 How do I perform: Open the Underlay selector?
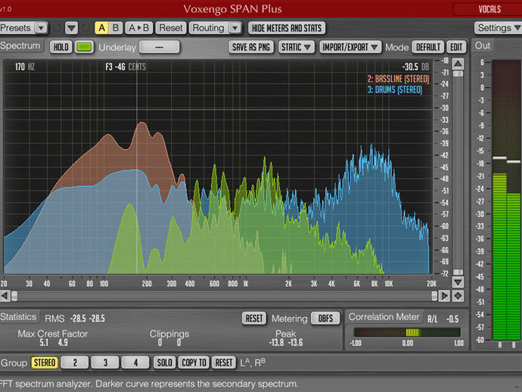(160, 47)
